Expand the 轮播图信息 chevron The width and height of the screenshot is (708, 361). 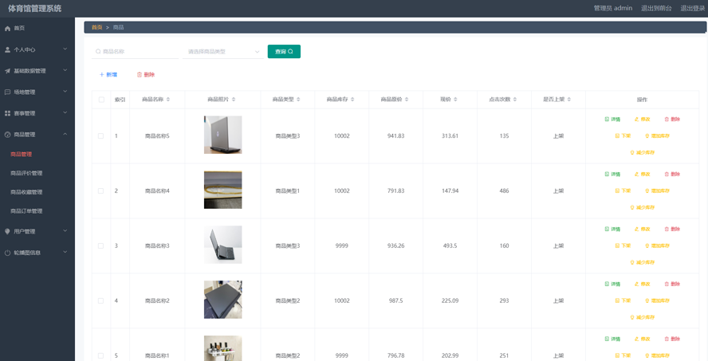pyautogui.click(x=65, y=253)
